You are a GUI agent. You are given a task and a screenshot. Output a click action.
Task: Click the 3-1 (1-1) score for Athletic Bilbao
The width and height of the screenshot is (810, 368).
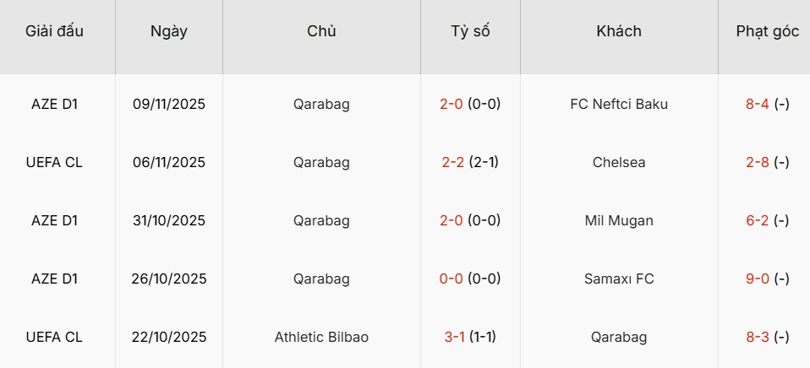[x=470, y=338]
